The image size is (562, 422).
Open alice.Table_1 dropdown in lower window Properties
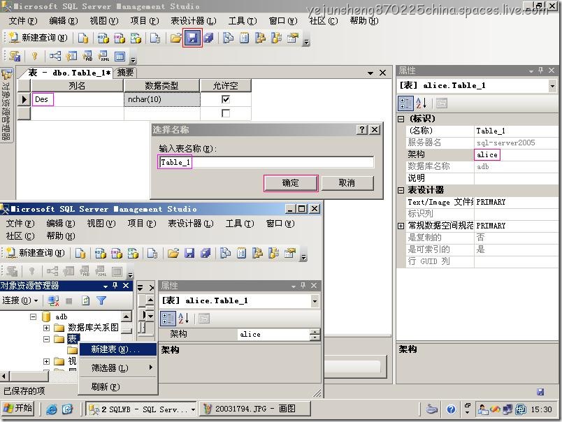(x=315, y=301)
